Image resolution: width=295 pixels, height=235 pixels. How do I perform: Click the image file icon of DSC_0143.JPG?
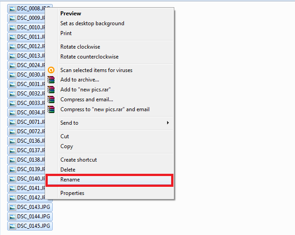click(x=12, y=207)
